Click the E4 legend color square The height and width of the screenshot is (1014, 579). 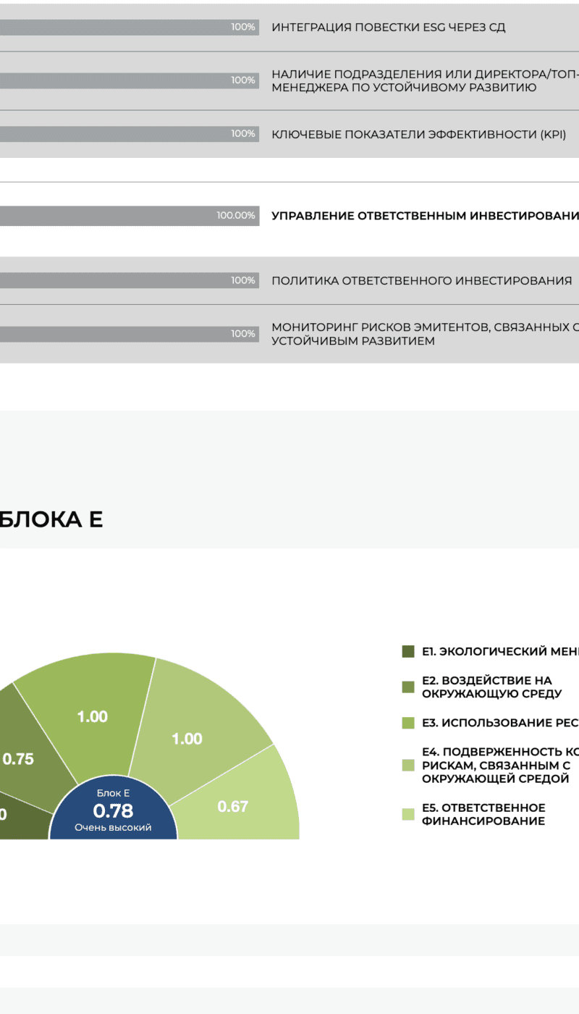coord(407,765)
